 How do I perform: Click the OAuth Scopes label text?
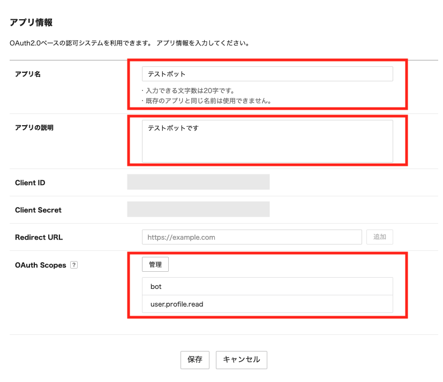pos(41,265)
